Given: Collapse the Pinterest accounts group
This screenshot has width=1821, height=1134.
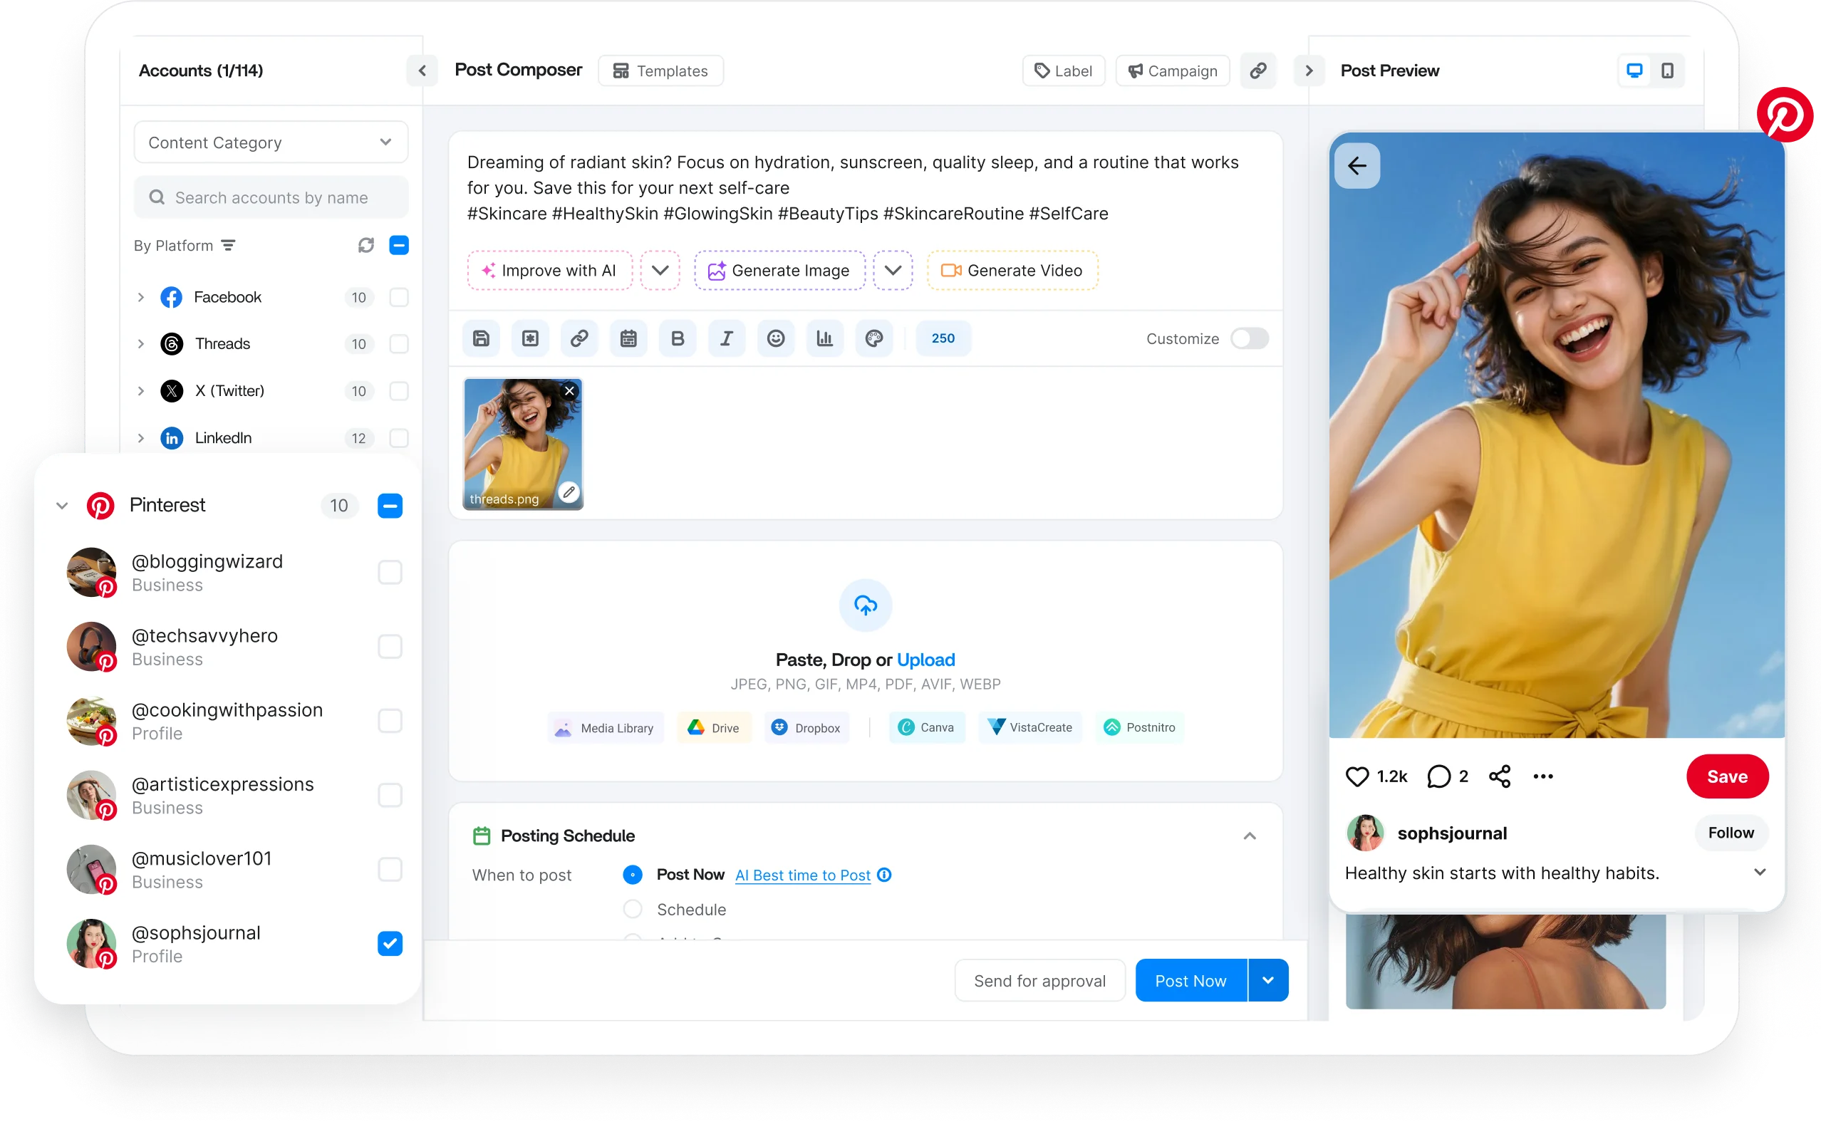Looking at the screenshot, I should click(62, 506).
